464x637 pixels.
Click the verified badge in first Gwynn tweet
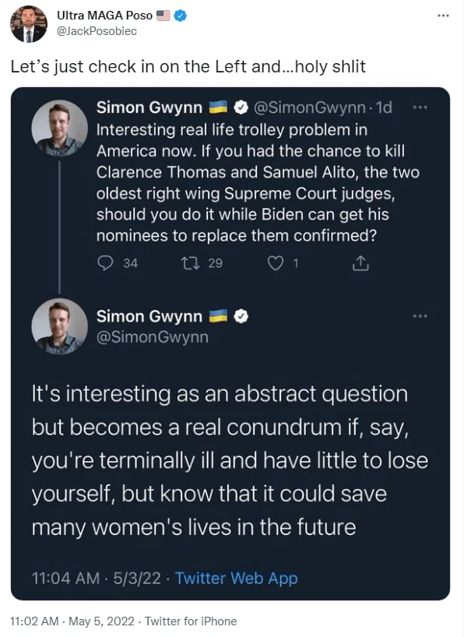pyautogui.click(x=241, y=107)
